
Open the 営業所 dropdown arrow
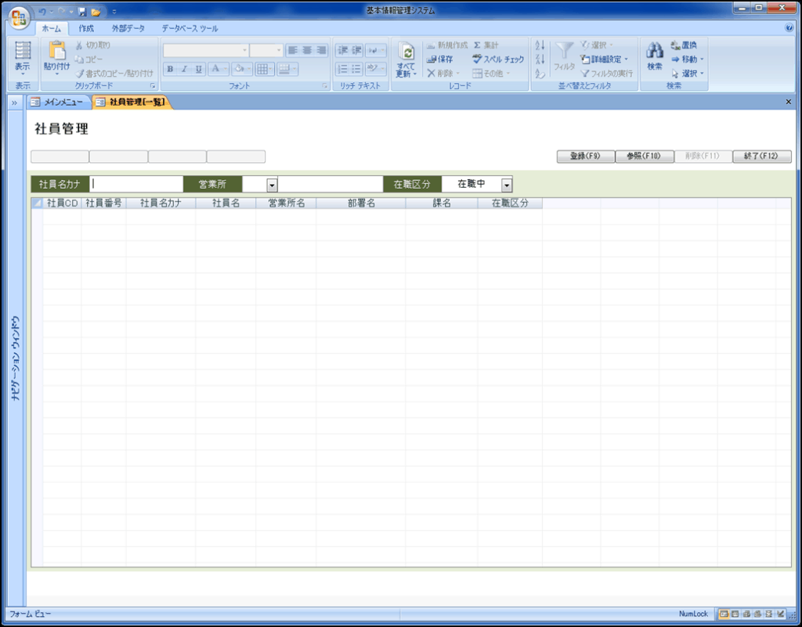tap(272, 185)
